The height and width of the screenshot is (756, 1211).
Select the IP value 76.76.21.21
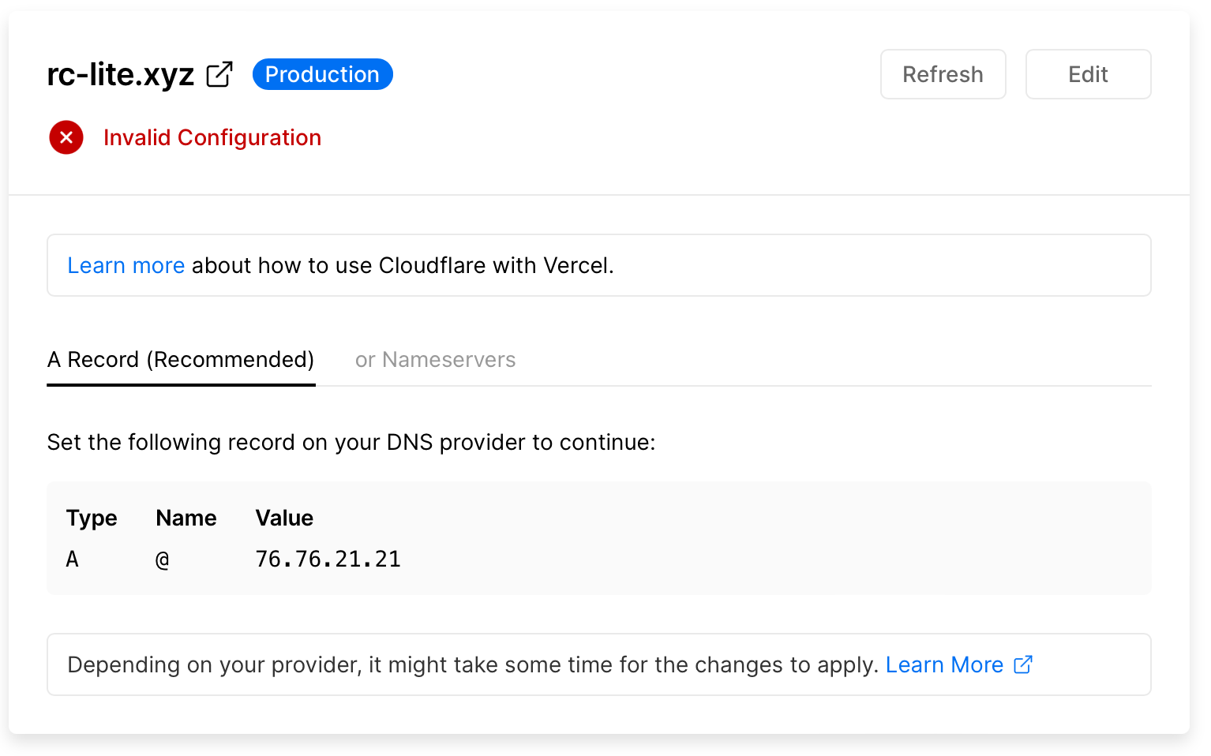coord(328,558)
